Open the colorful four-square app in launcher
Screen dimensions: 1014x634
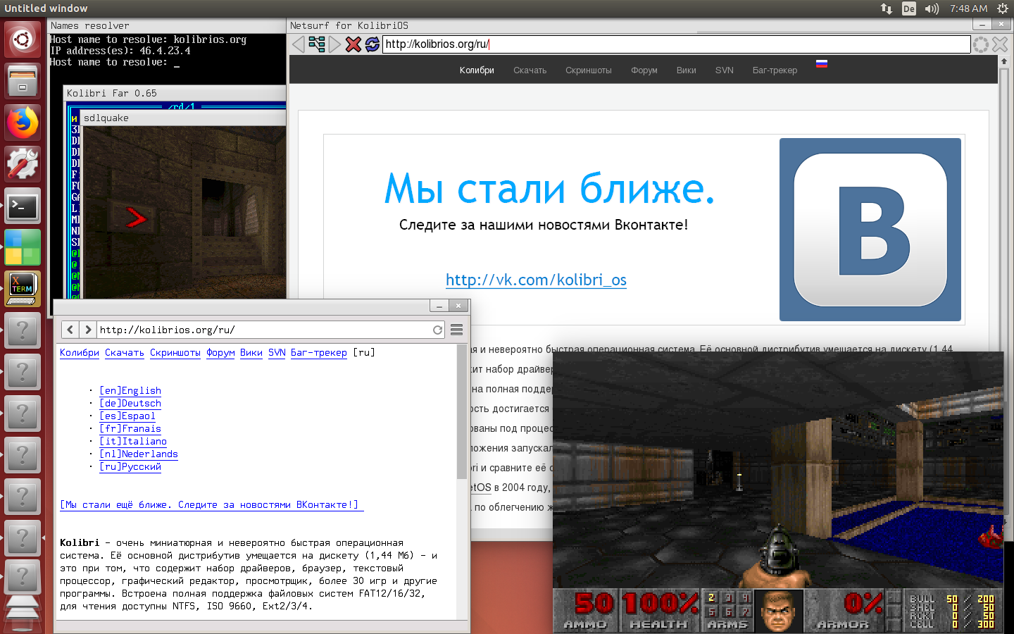[23, 247]
